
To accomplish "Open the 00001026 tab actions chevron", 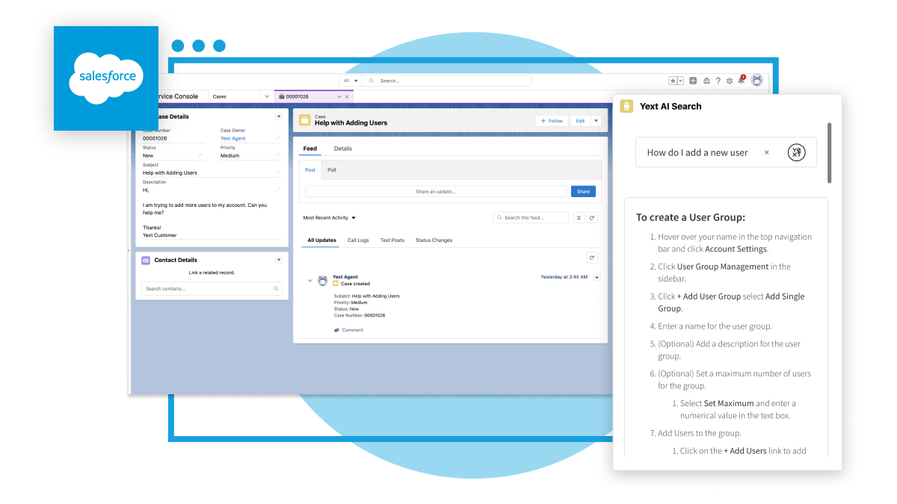I will coord(339,96).
